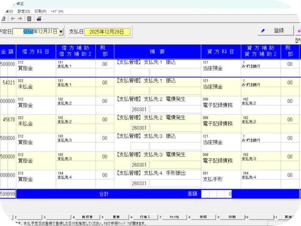Click the forward arrow toolbar icon

click(20, 19)
